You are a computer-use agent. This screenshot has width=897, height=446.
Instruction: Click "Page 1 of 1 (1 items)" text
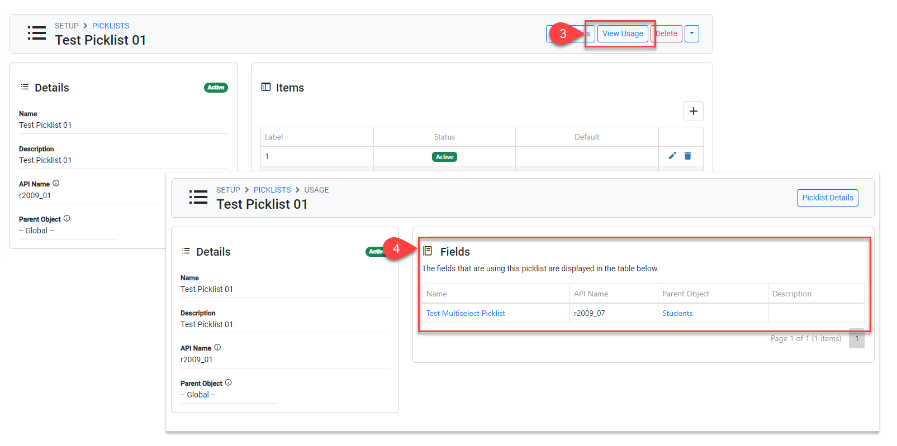tap(806, 338)
